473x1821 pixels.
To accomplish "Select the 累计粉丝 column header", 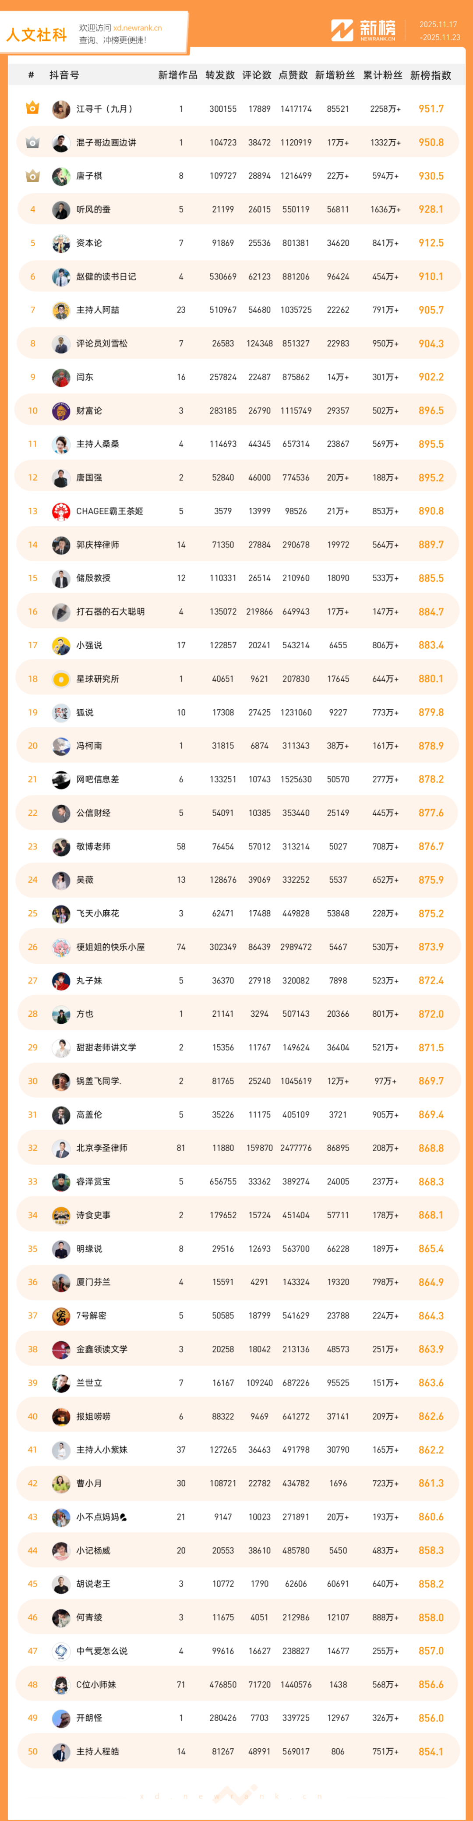I will coord(382,75).
